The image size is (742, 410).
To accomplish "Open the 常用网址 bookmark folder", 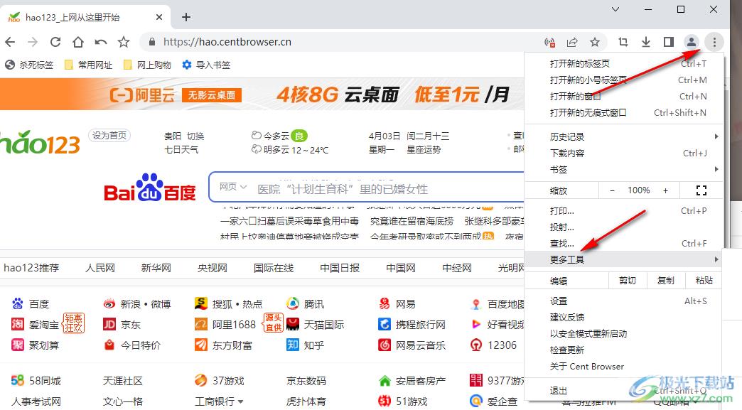I will coord(89,65).
